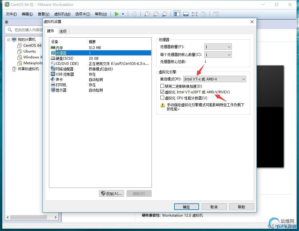Click the console view toolbar icon

tap(216, 14)
